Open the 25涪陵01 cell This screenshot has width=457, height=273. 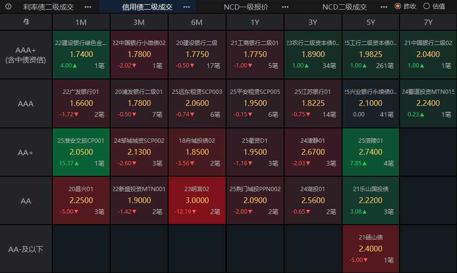tap(371, 152)
